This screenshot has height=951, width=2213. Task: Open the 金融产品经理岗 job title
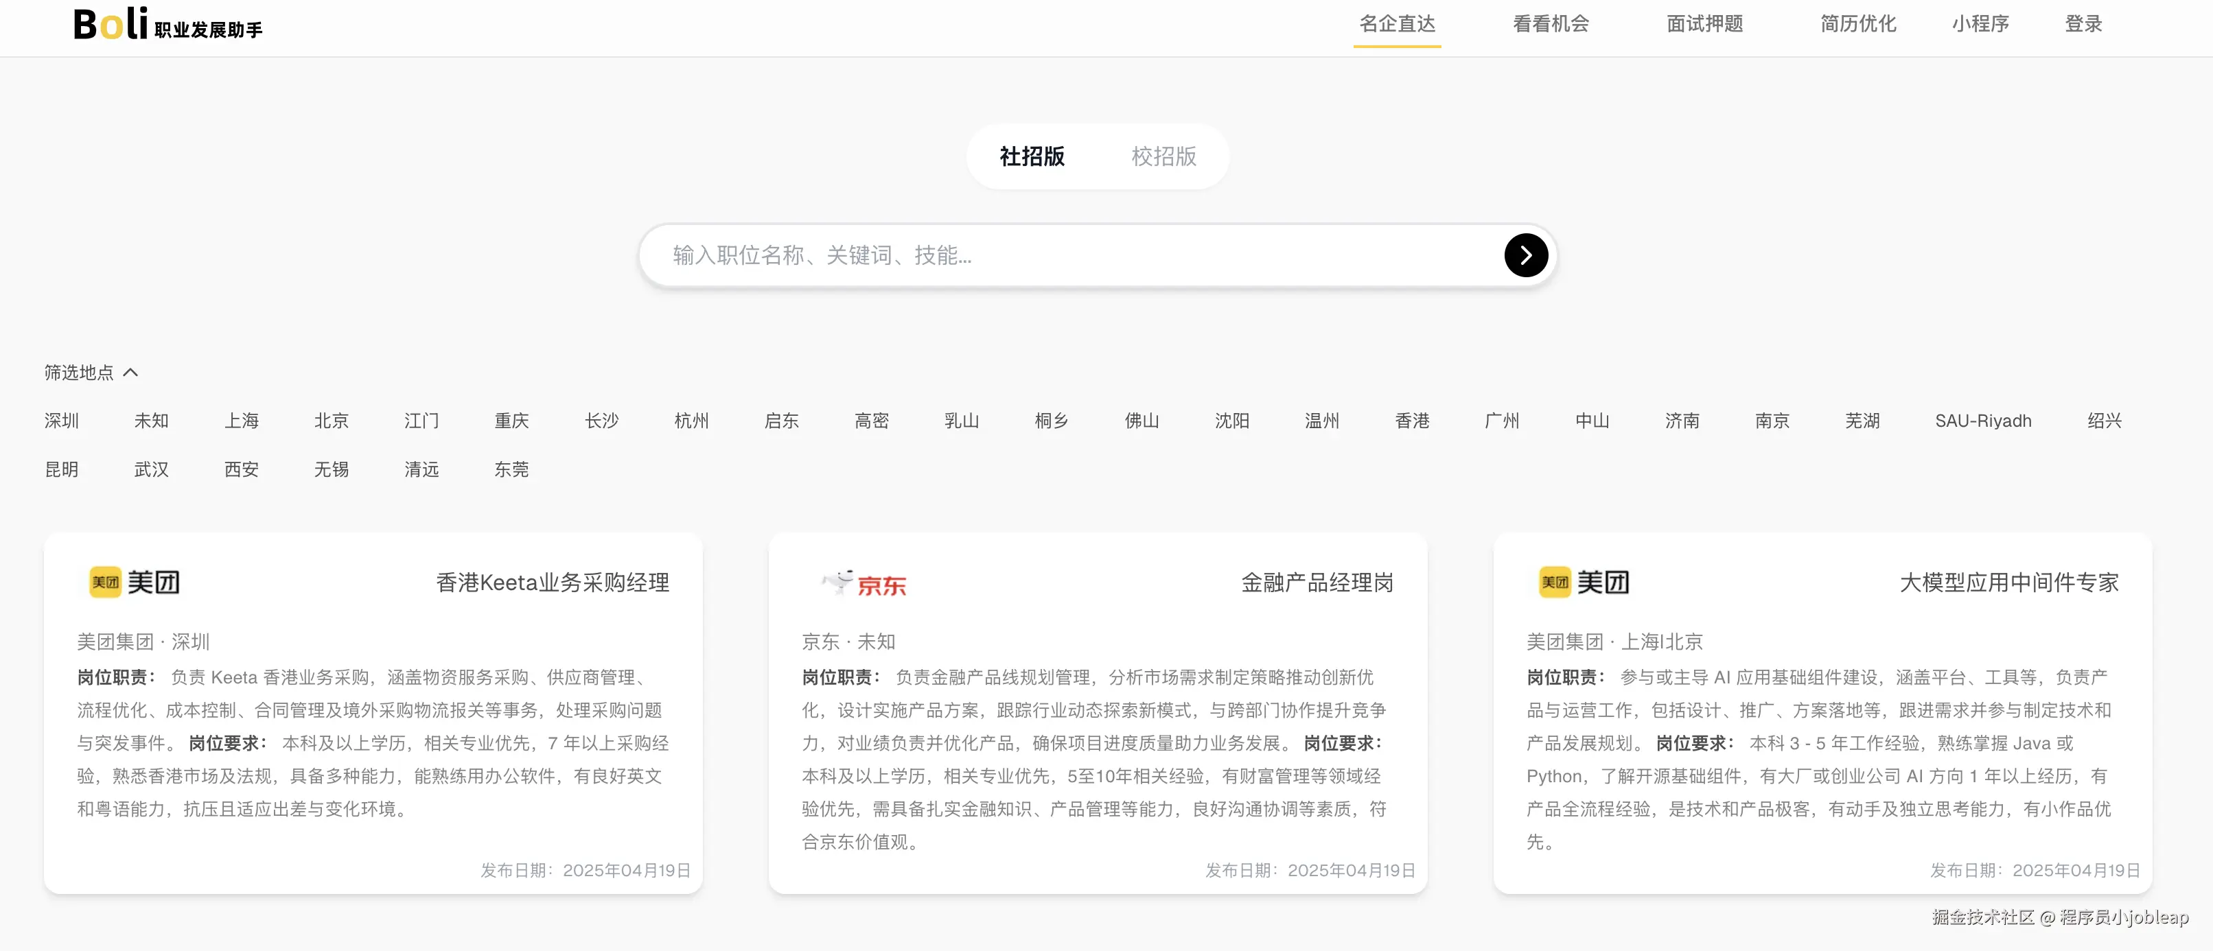pyautogui.click(x=1316, y=583)
